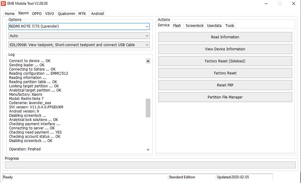Click the Read Information button
301x183 pixels.
225,37
